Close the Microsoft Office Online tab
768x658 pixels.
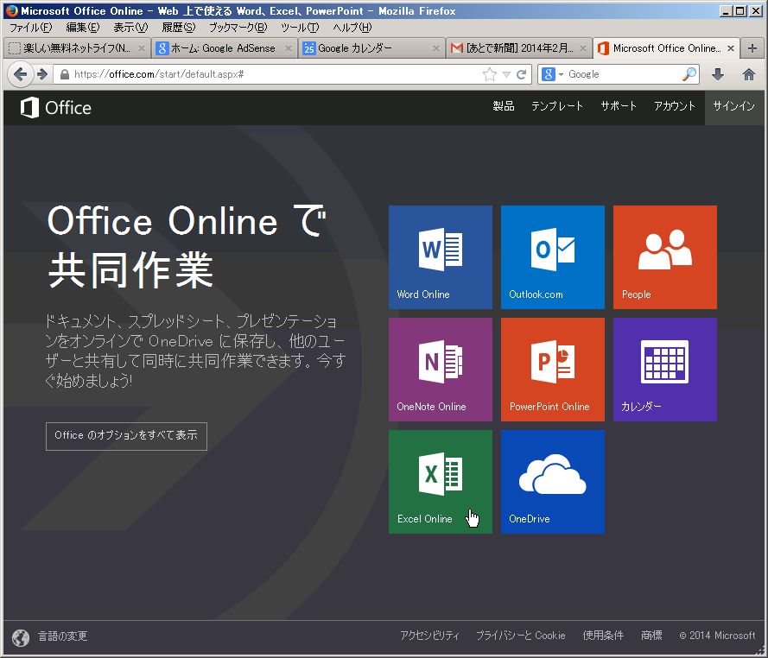[731, 48]
